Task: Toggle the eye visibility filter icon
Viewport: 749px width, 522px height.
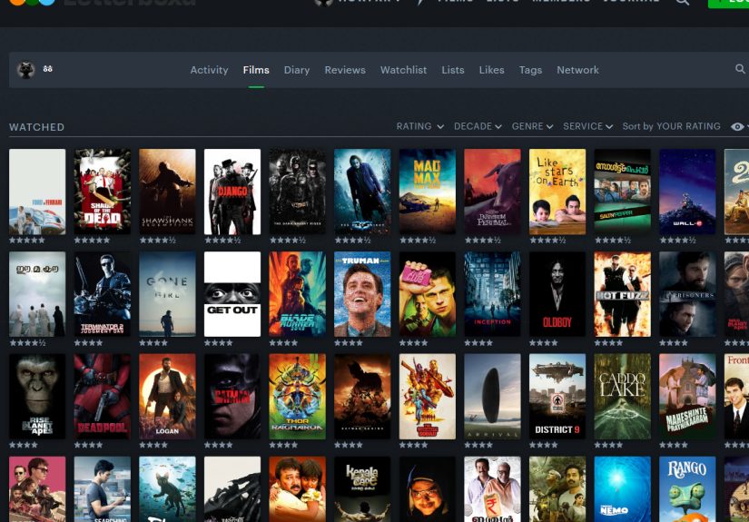Action: [737, 126]
